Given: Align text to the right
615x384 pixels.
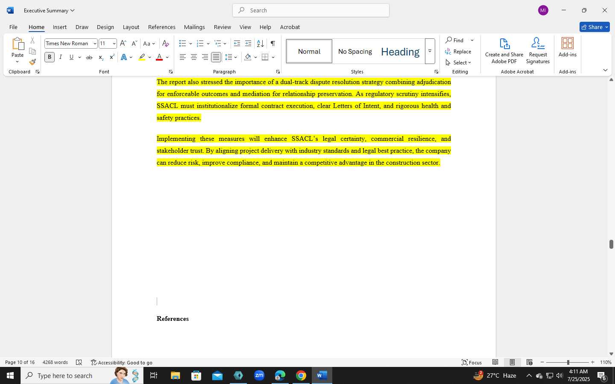Looking at the screenshot, I should click(x=205, y=57).
